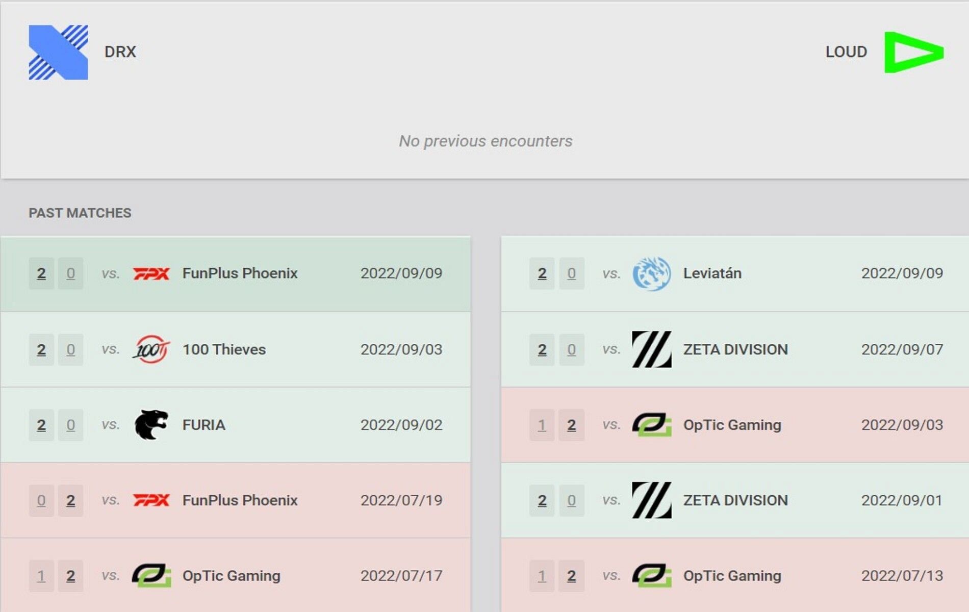969x612 pixels.
Task: Select ZETA DIVISION name dated 2022/09/01
Action: pyautogui.click(x=735, y=500)
